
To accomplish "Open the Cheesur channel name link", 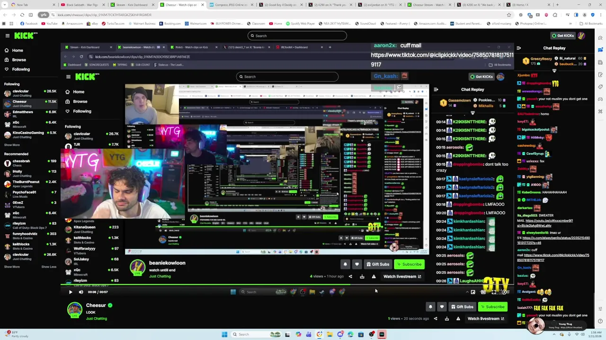I will click(x=96, y=306).
